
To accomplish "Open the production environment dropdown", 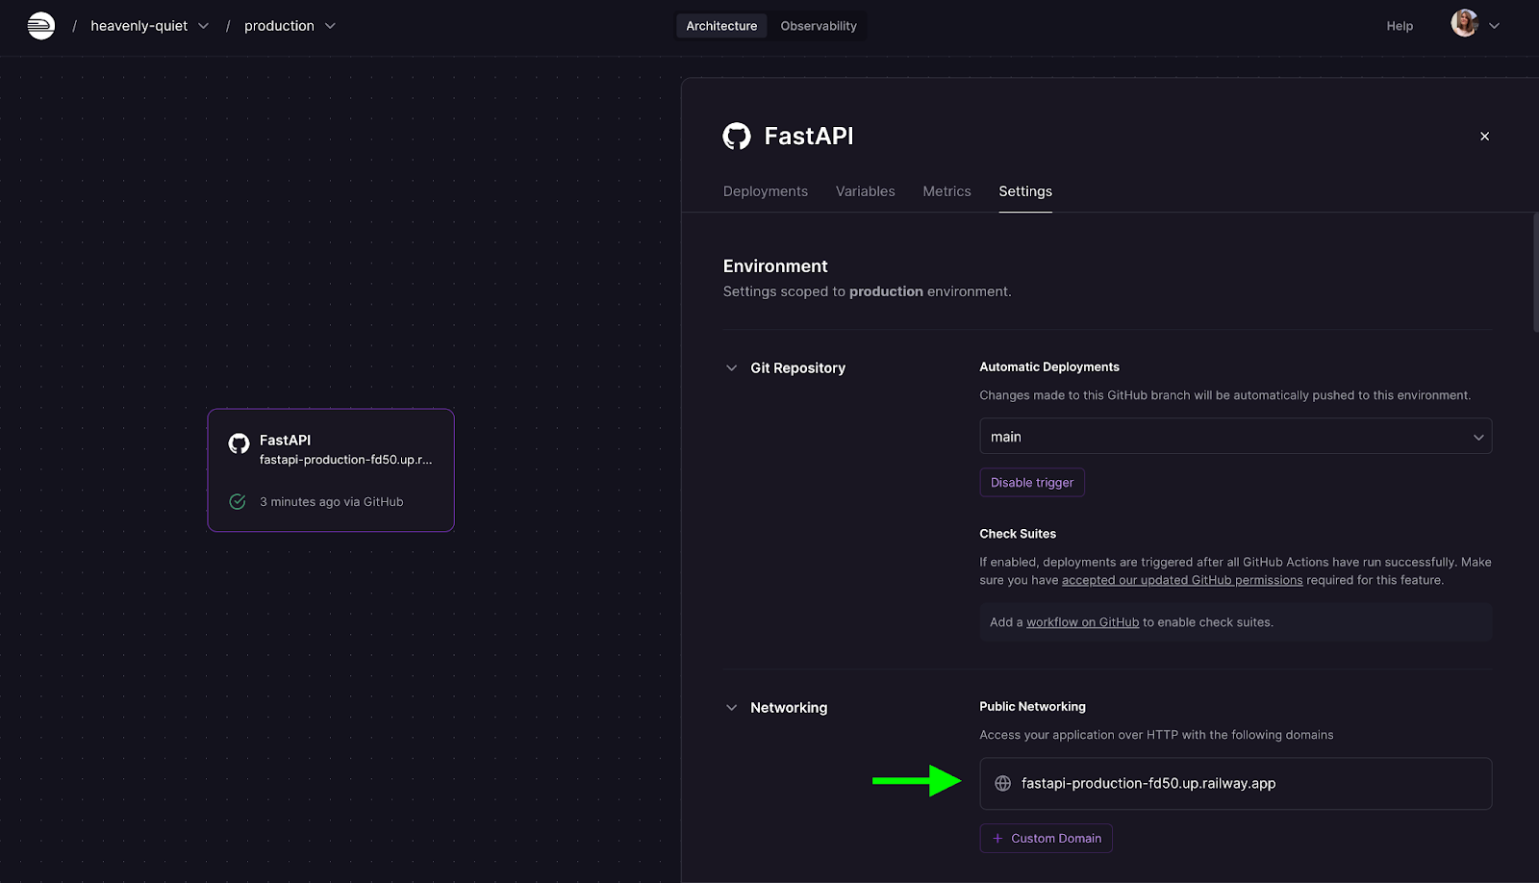I will click(x=290, y=26).
